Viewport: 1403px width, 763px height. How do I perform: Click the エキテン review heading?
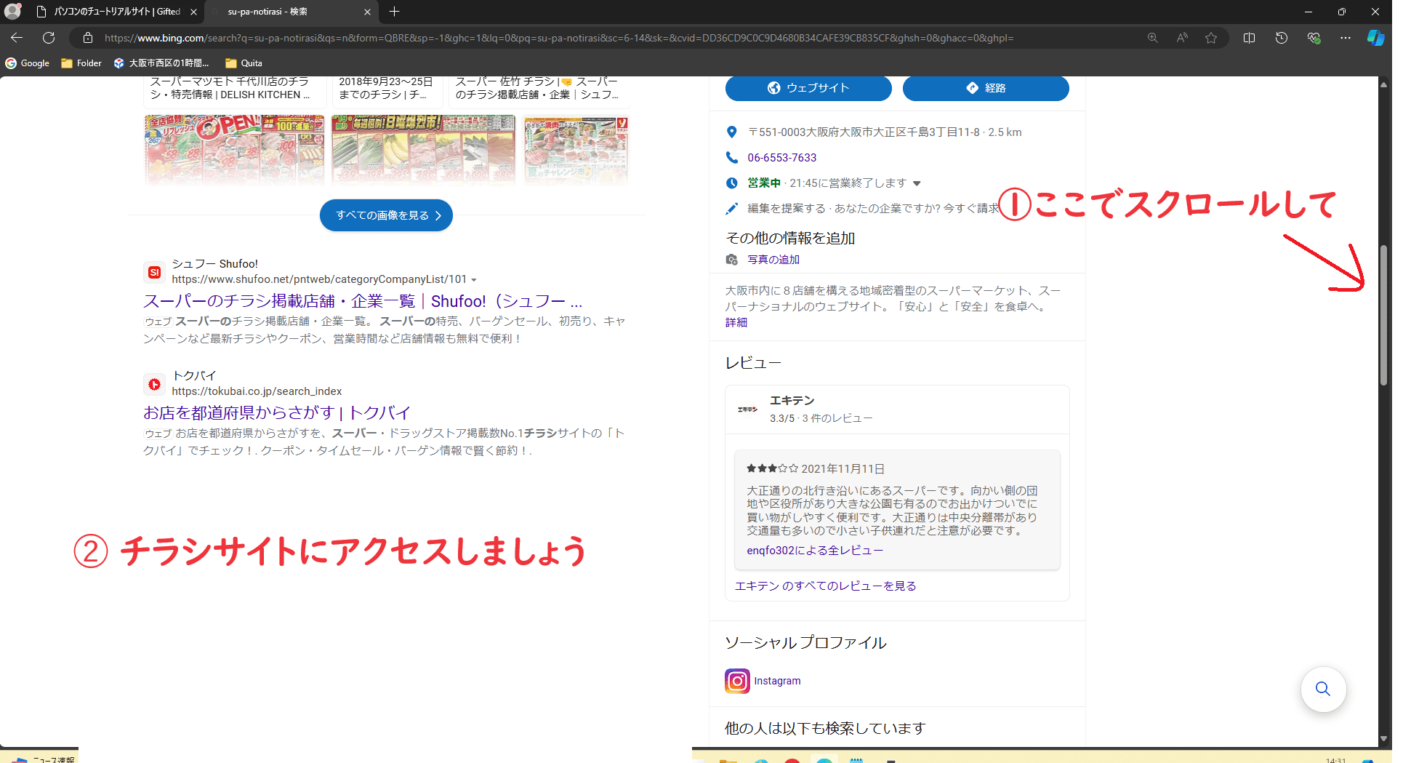792,401
